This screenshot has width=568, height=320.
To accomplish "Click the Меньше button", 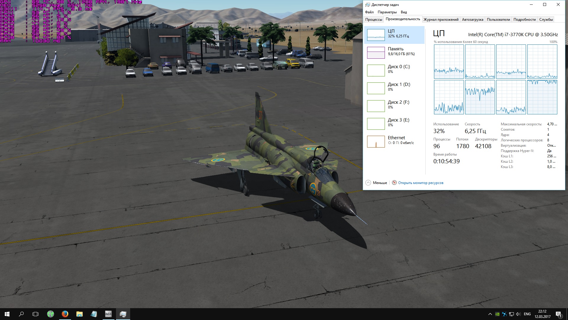I will [376, 183].
